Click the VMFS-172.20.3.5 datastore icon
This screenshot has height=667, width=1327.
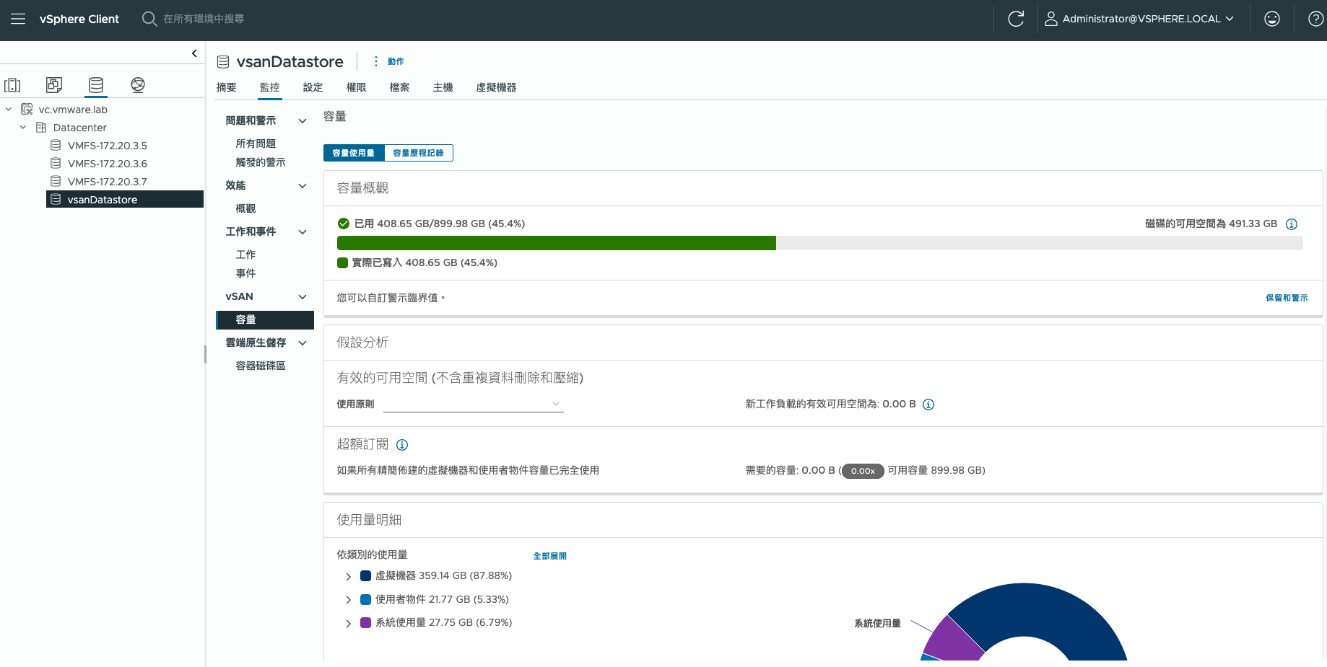tap(56, 146)
